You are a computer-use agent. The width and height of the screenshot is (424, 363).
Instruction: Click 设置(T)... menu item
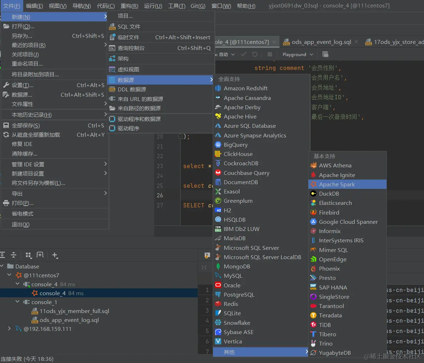[54, 85]
